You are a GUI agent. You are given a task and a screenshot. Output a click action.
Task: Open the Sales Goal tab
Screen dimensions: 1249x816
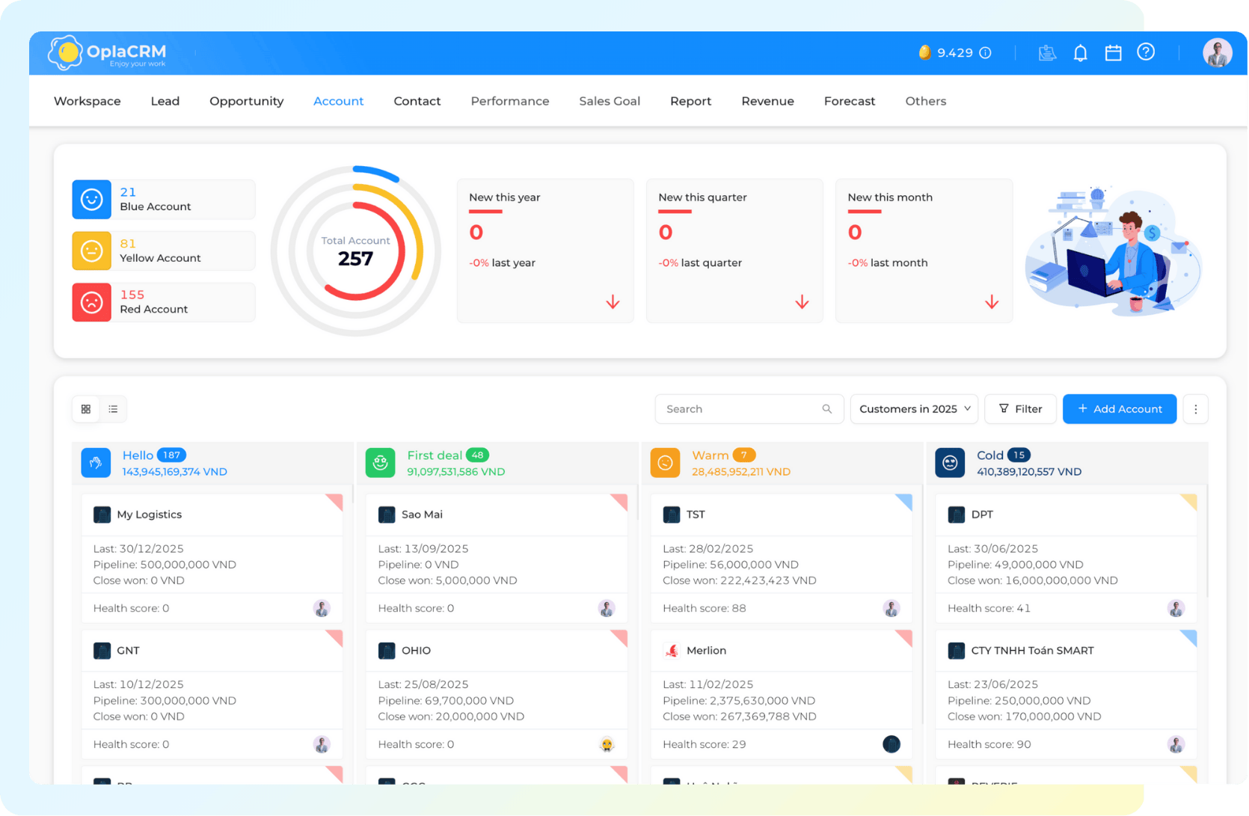point(609,101)
